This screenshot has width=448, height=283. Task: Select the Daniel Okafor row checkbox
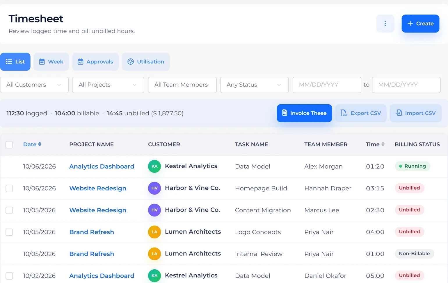tap(9, 276)
